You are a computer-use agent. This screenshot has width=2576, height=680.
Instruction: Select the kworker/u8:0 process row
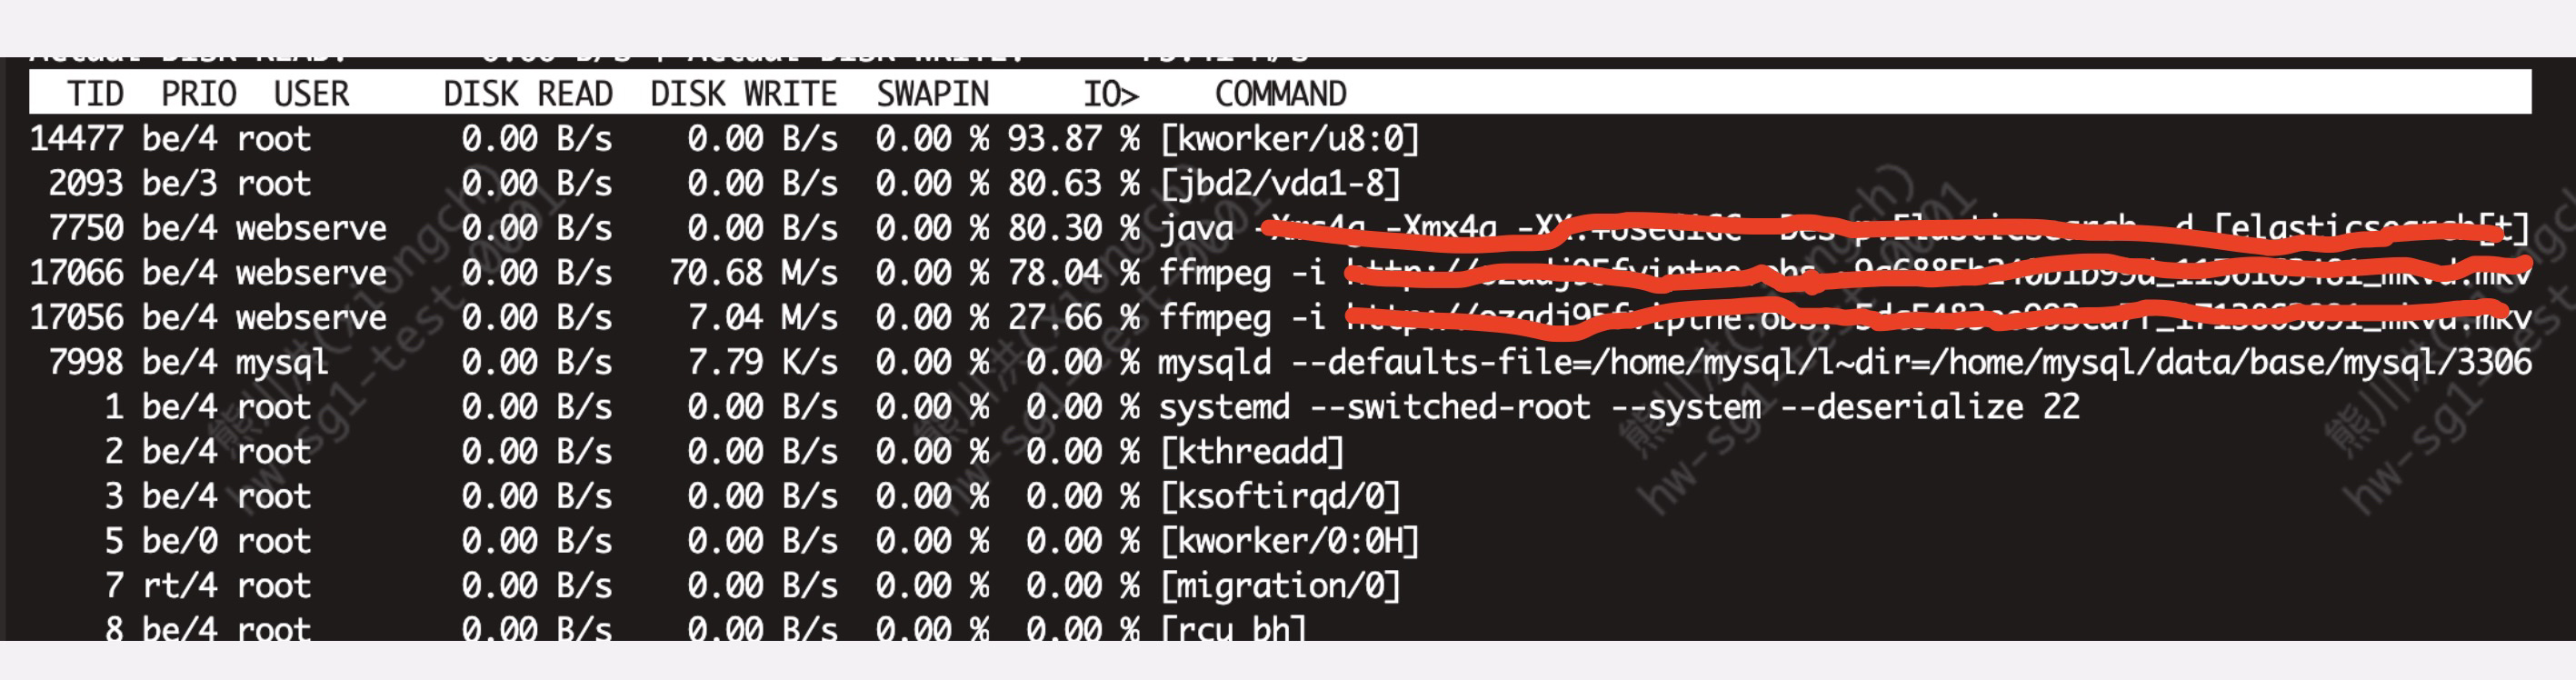coord(1281,138)
